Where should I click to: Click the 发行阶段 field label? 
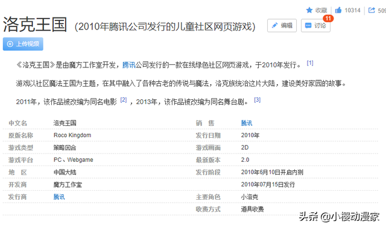click(208, 172)
